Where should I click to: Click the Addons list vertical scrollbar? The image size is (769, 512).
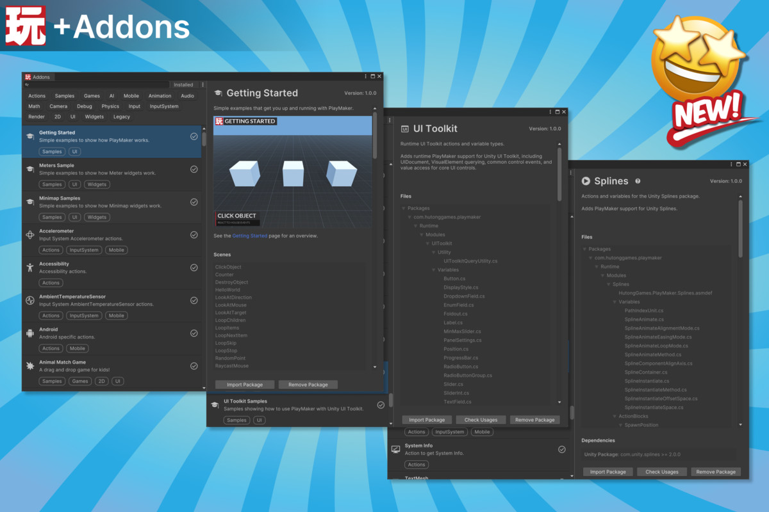click(x=204, y=140)
